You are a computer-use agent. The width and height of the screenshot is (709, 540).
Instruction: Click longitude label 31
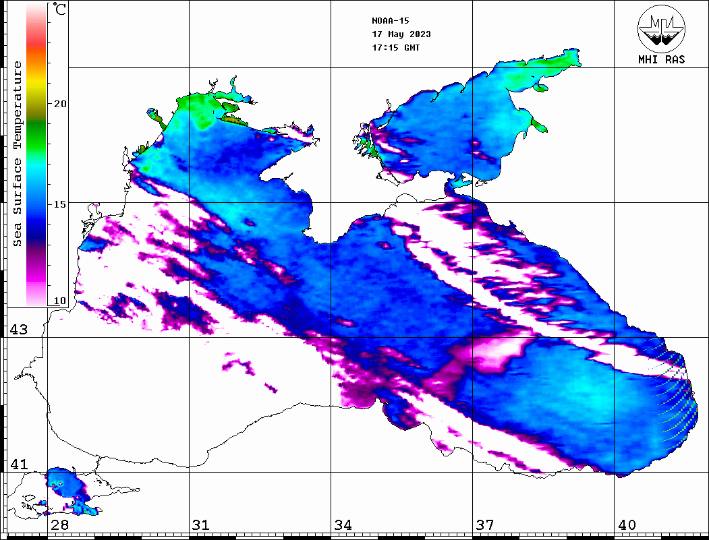click(x=201, y=525)
